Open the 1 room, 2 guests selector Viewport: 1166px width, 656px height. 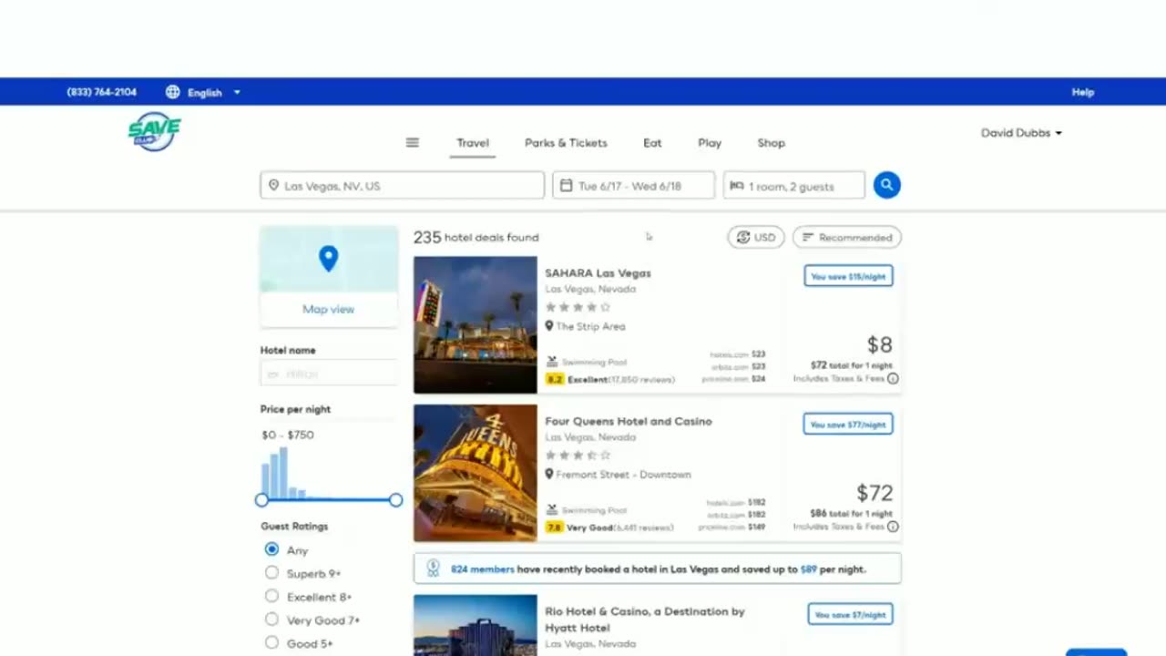click(794, 186)
